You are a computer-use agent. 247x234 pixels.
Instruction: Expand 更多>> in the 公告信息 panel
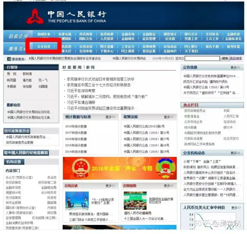point(235,68)
